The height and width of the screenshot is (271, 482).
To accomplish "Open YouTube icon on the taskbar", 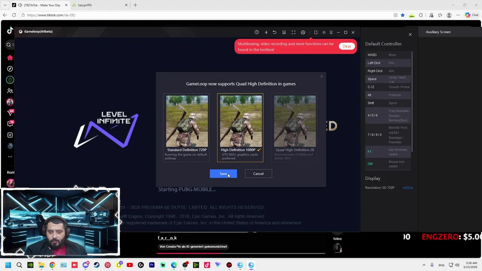I will click(x=130, y=265).
